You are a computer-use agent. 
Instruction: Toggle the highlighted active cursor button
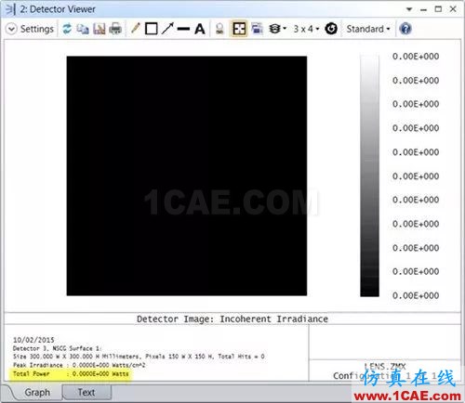[239, 29]
